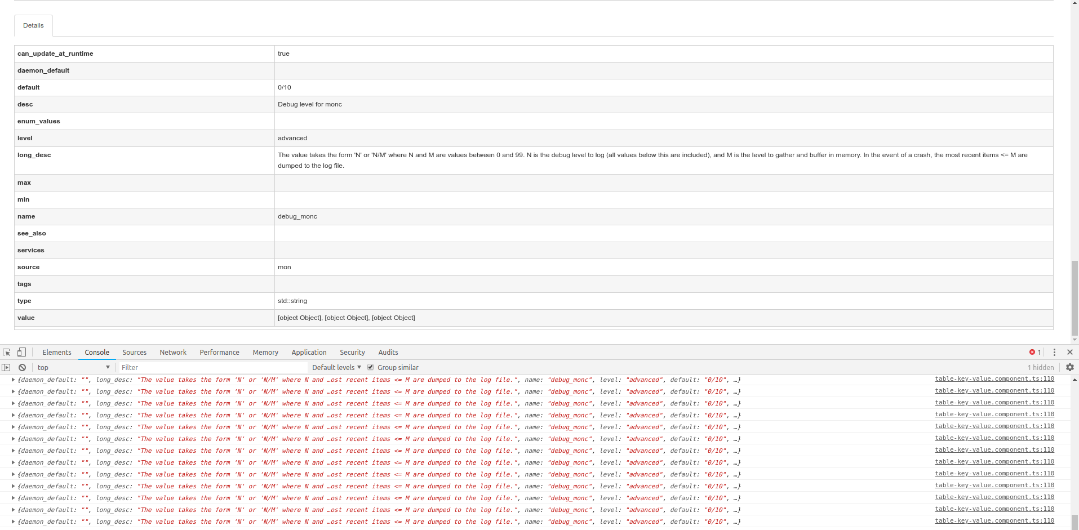Switch to the Memory tab

coord(265,352)
